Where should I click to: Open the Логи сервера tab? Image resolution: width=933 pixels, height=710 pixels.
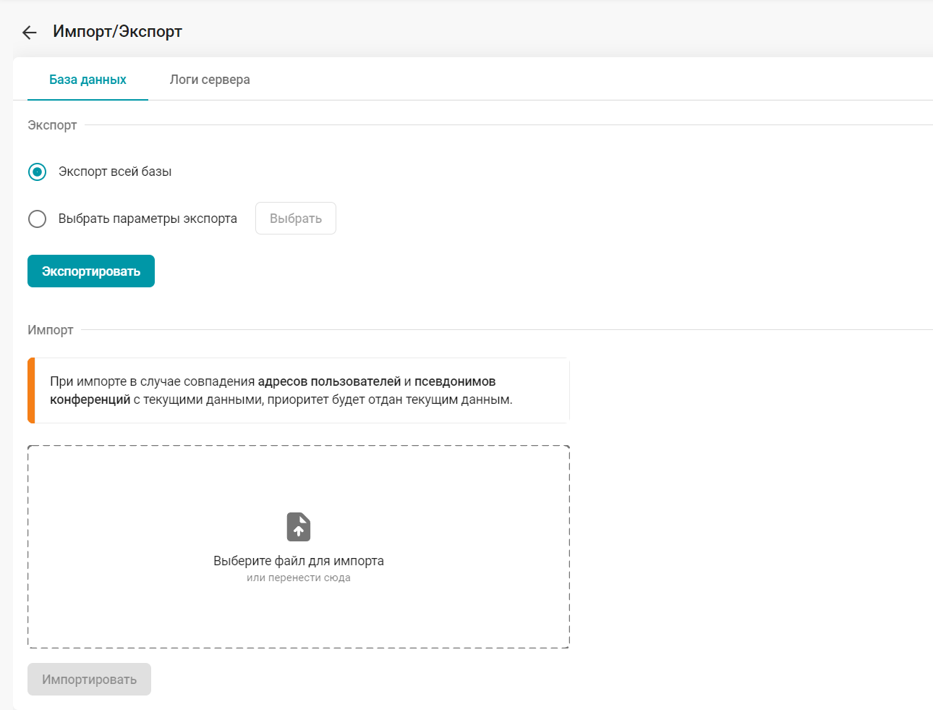(x=210, y=80)
